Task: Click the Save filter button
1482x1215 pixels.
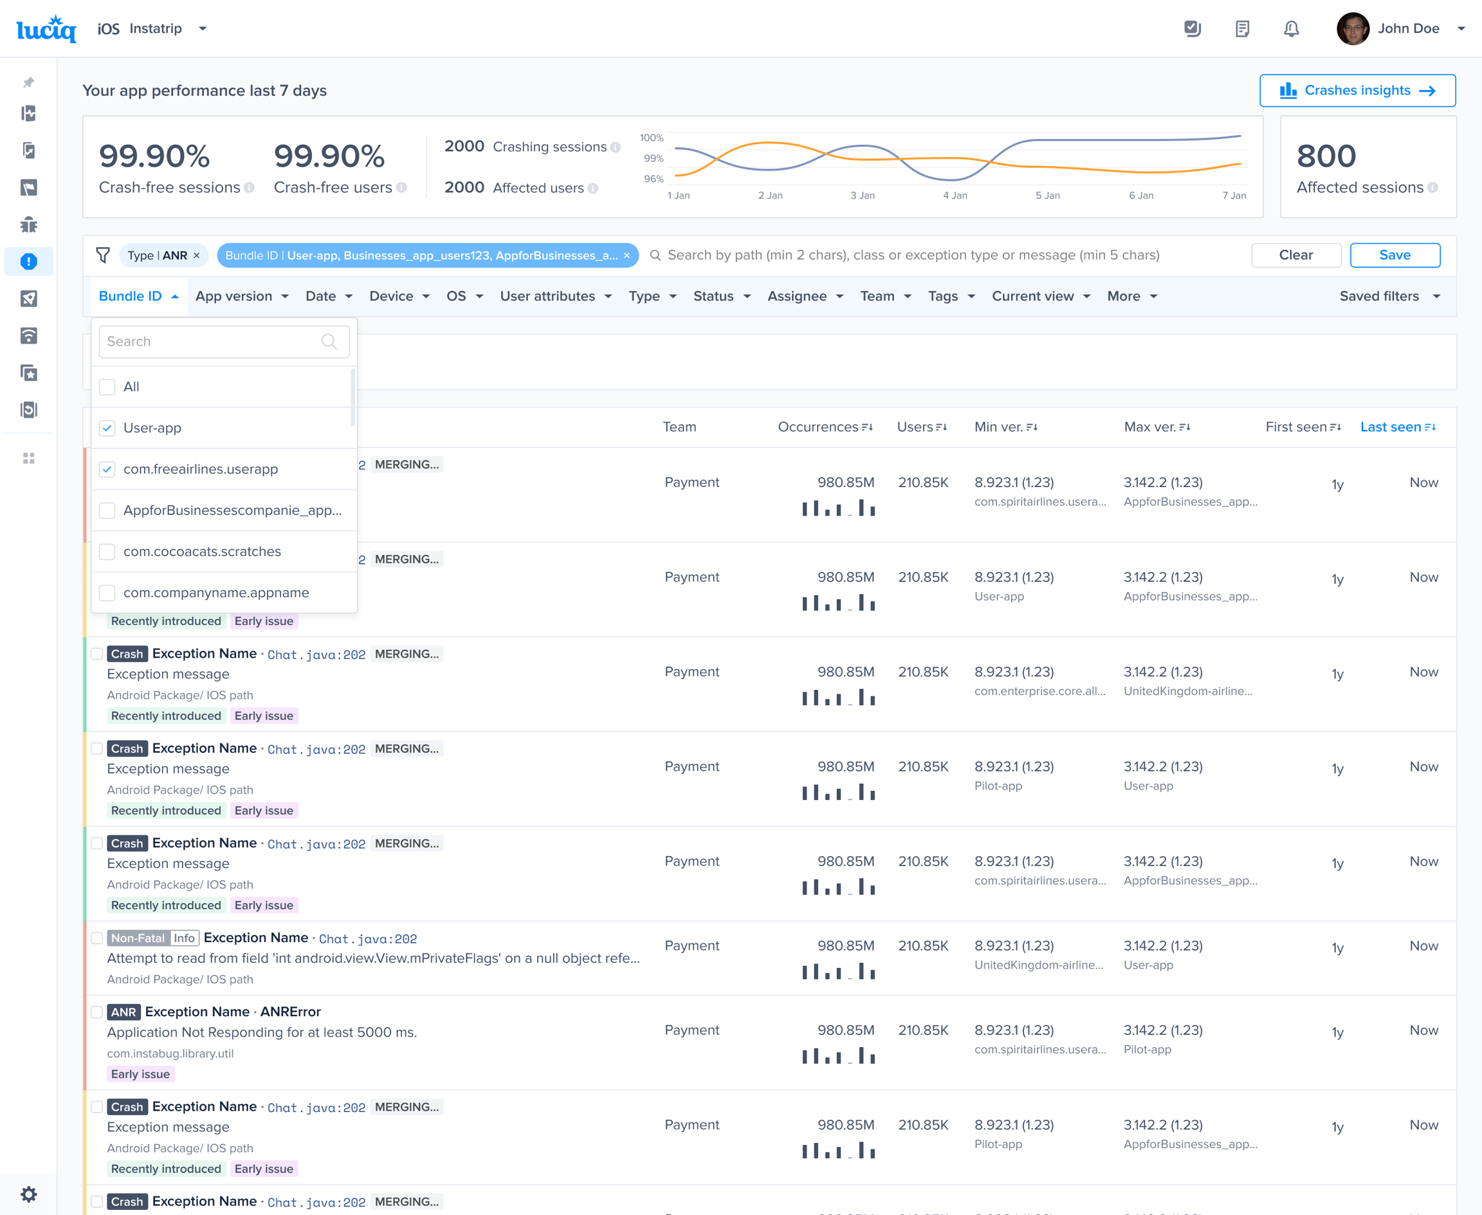Action: tap(1394, 255)
